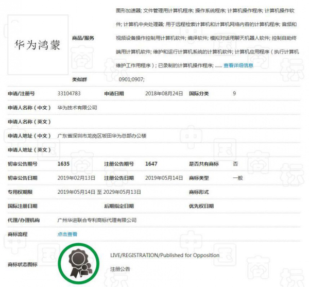
Task: Click the 注册公告 status text
Action: [x=120, y=269]
